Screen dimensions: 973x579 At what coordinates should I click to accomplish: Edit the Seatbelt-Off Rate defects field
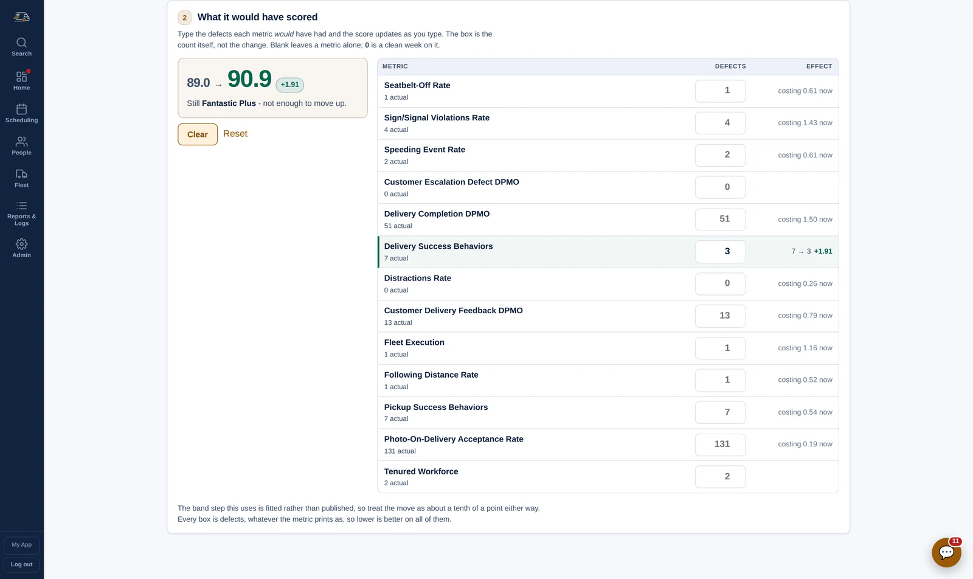coord(720,91)
